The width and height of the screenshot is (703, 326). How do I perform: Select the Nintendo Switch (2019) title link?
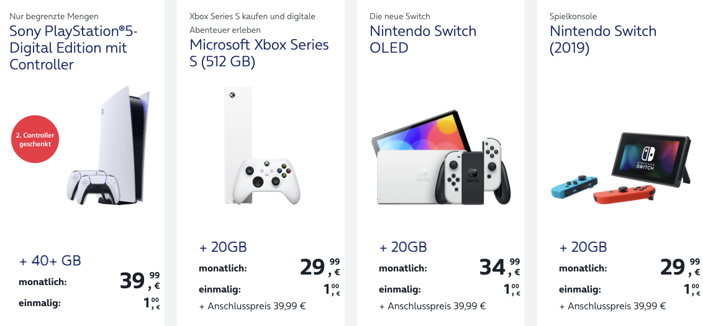[602, 39]
